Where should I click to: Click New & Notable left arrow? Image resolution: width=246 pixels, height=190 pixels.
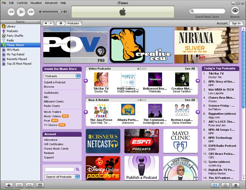pos(86,112)
